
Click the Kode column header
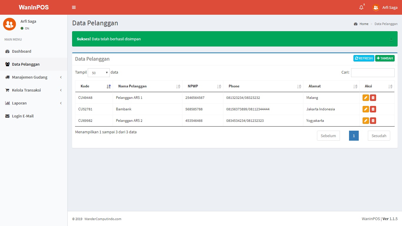click(94, 86)
